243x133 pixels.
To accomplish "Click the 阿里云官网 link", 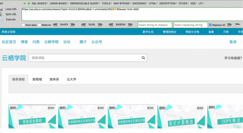I will point(9,32).
